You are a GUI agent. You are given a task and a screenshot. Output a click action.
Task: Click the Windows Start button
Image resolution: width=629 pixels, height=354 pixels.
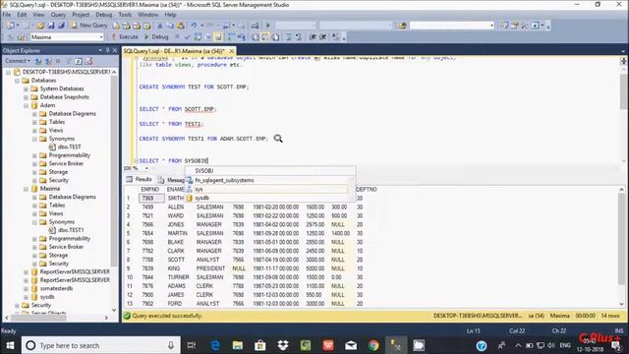coord(10,345)
